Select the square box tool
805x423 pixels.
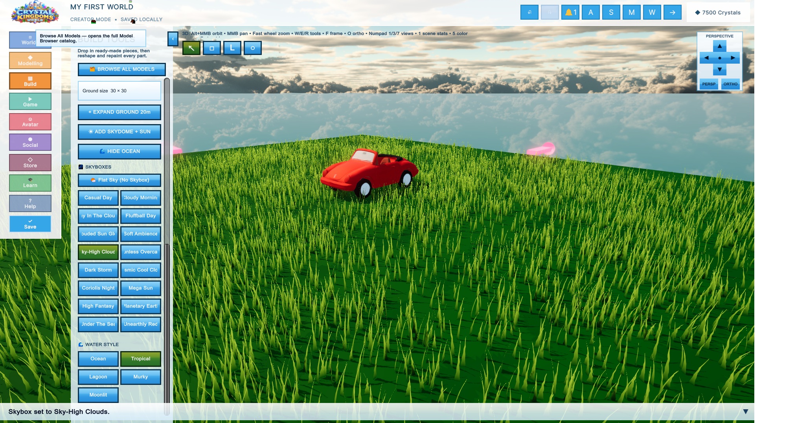212,48
